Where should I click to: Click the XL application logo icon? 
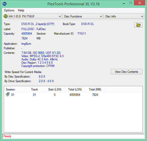click(5, 4)
